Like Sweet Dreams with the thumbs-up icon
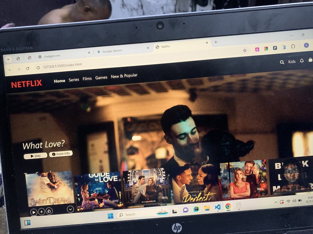The height and width of the screenshot is (234, 313). [49, 211]
